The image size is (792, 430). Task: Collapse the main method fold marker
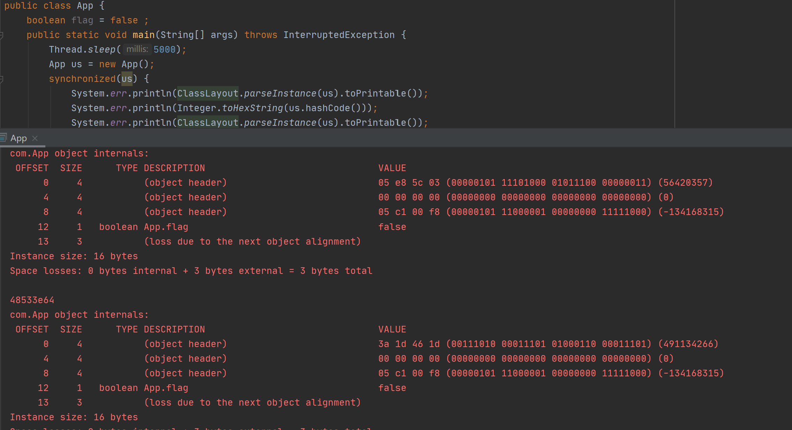coord(1,35)
